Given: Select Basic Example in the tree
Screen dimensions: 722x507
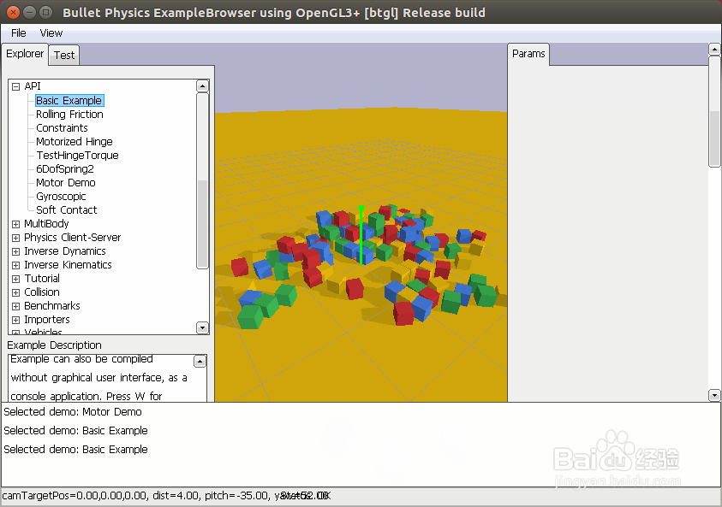Looking at the screenshot, I should click(69, 100).
